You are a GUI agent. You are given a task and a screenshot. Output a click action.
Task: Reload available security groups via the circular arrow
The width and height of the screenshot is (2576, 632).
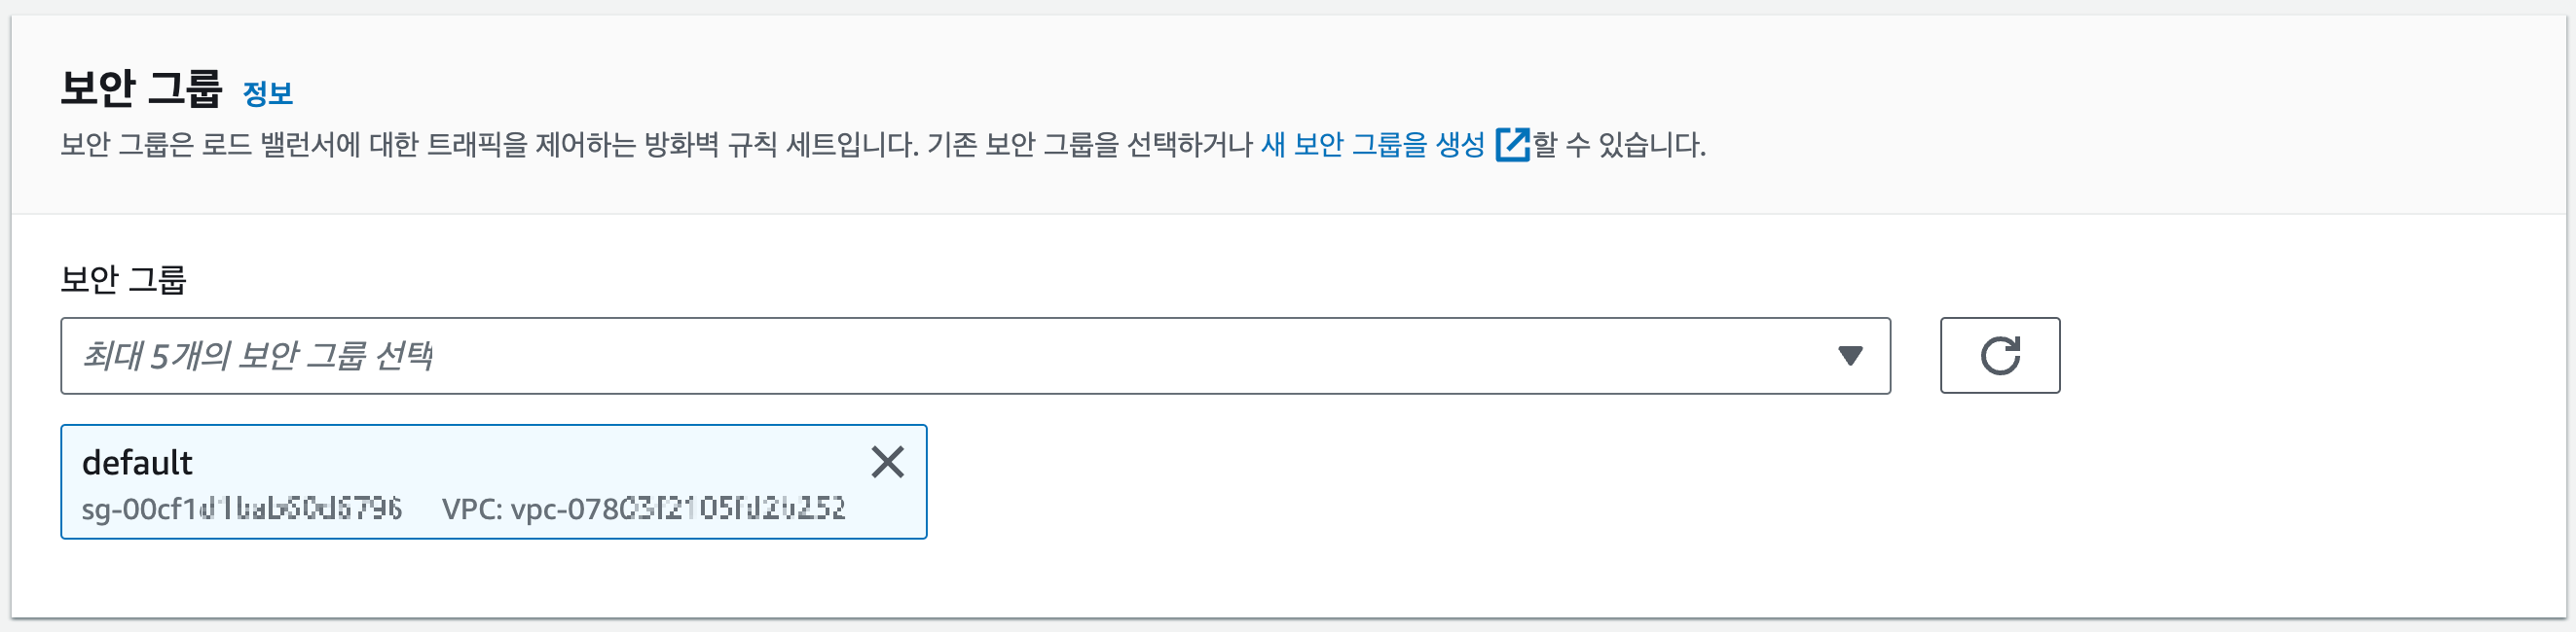tap(1999, 356)
